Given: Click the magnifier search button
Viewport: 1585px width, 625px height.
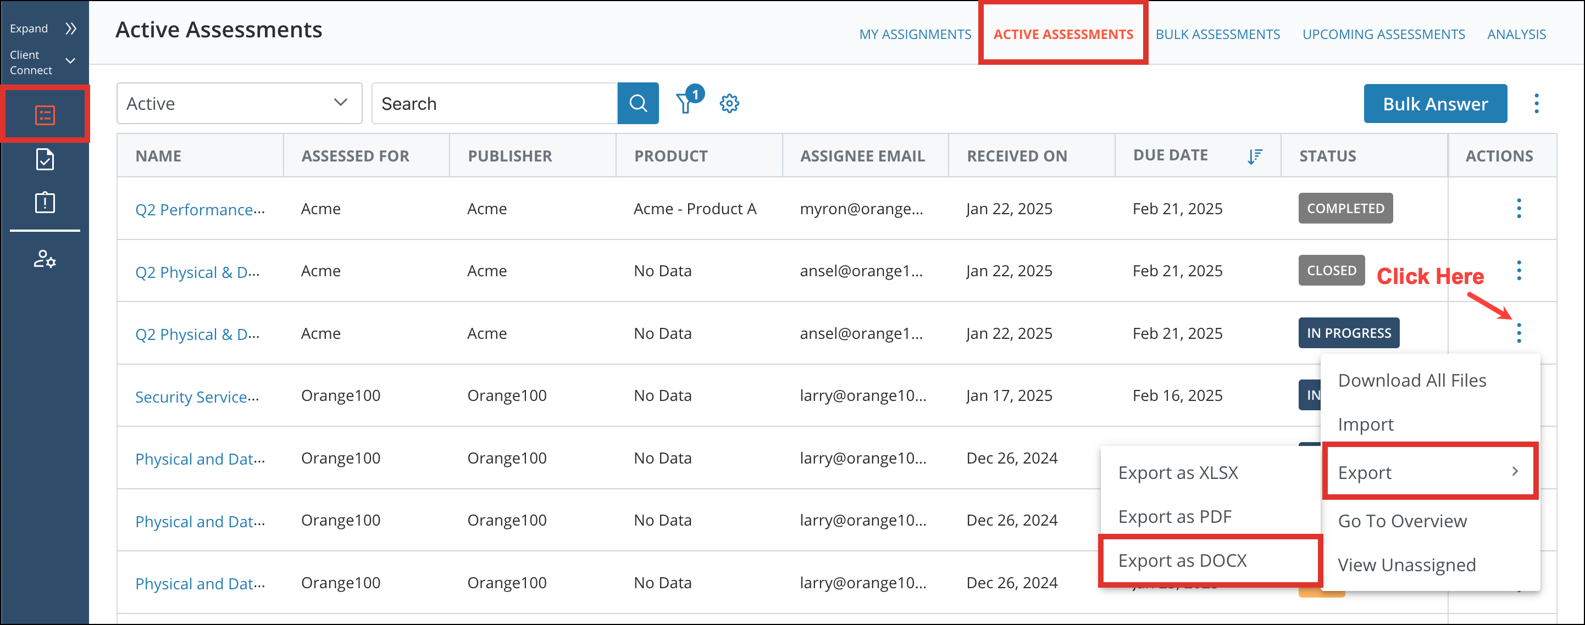Looking at the screenshot, I should 638,103.
